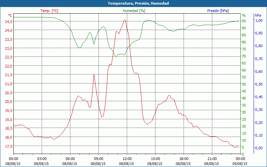Click the '08/08/15' date under 06:00

tap(69, 164)
